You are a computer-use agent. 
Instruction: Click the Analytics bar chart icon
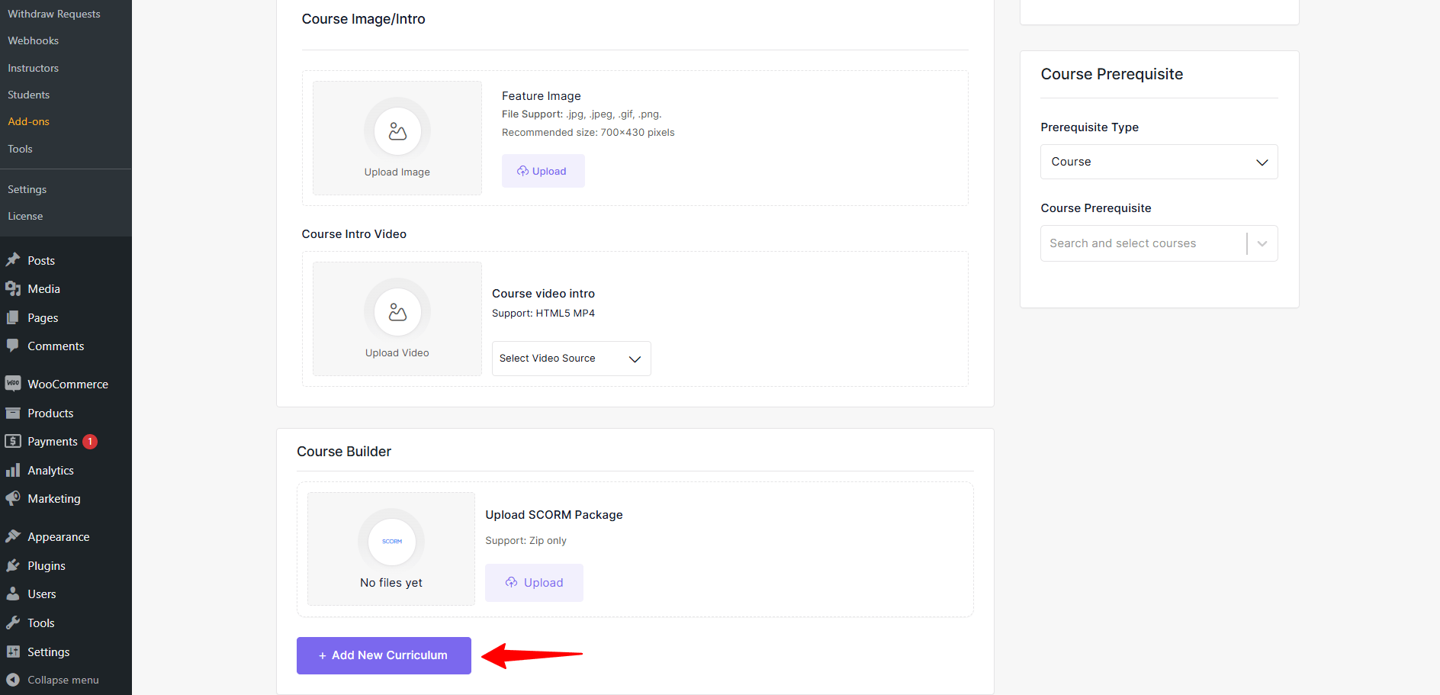coord(13,470)
